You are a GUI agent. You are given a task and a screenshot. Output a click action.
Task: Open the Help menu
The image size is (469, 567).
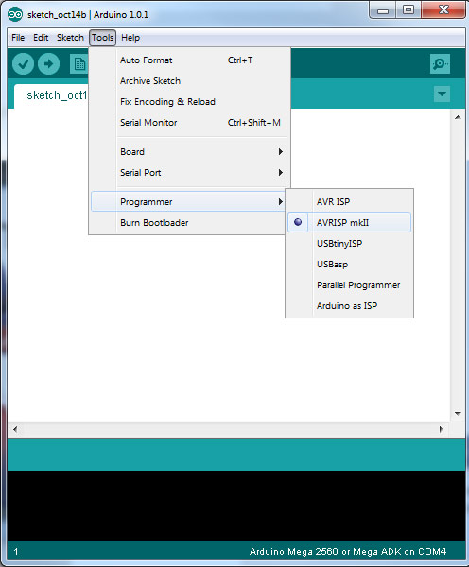coord(130,38)
